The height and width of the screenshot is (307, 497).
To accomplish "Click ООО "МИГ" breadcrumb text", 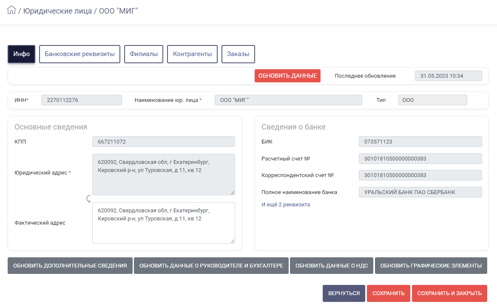I will 119,11.
